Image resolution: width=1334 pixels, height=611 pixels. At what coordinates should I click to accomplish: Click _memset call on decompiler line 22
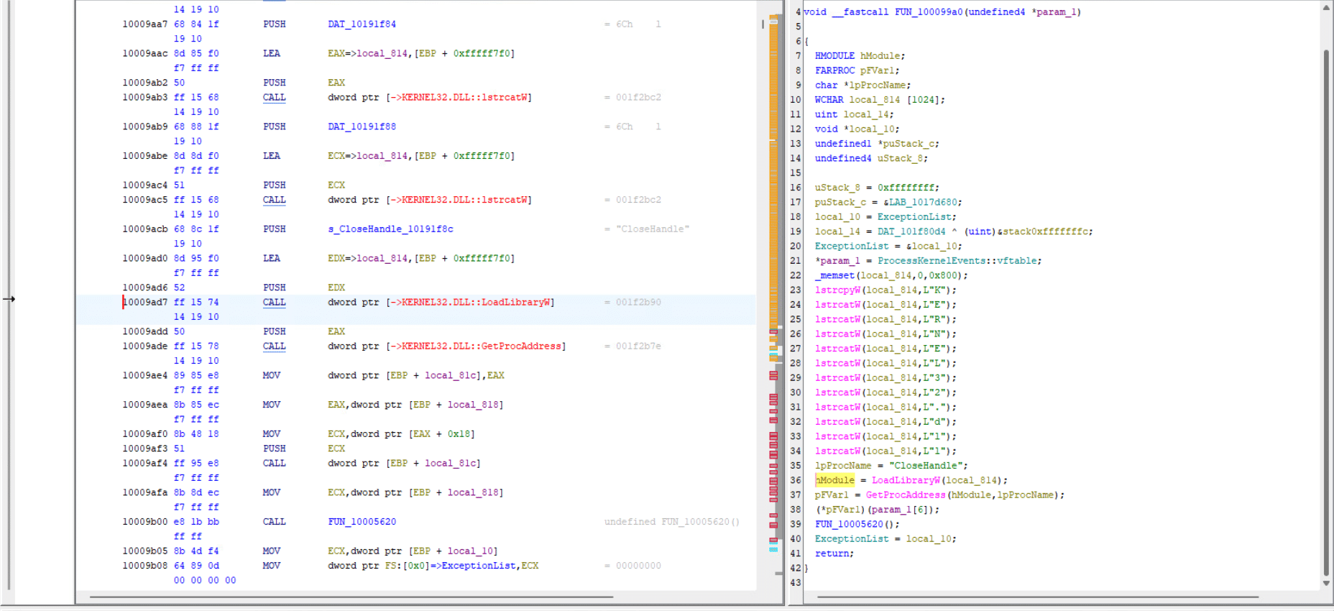pyautogui.click(x=834, y=276)
